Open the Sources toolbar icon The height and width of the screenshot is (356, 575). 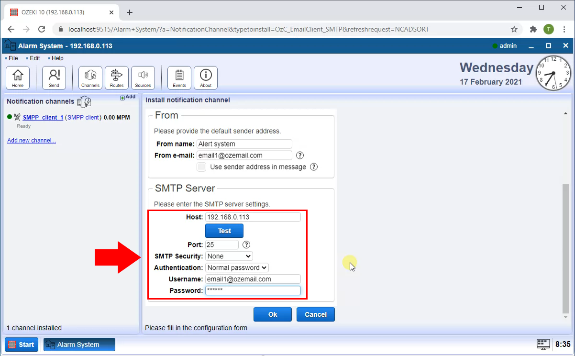[143, 78]
